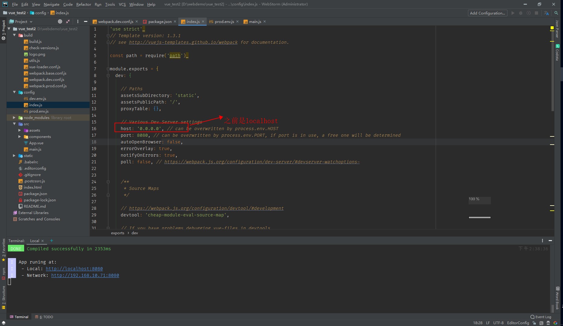This screenshot has height=326, width=563.
Task: Open the http://localhost:8080 link in Terminal
Action: coord(74,269)
